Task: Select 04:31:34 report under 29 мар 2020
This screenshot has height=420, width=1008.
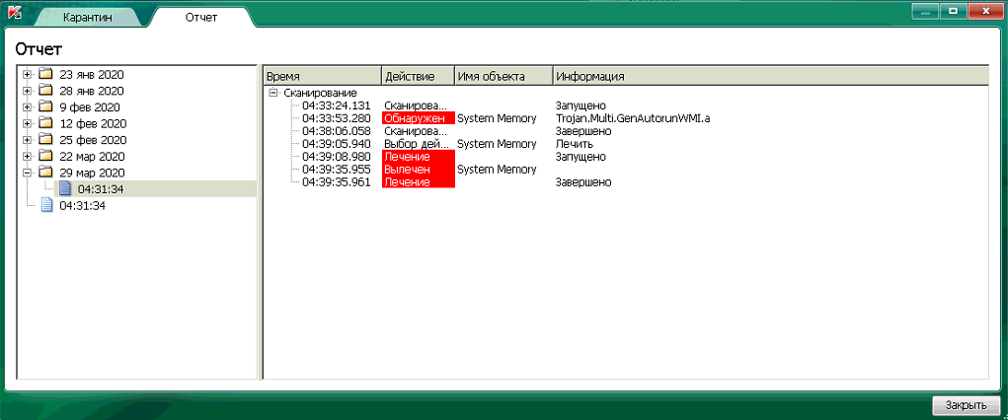Action: coord(101,189)
